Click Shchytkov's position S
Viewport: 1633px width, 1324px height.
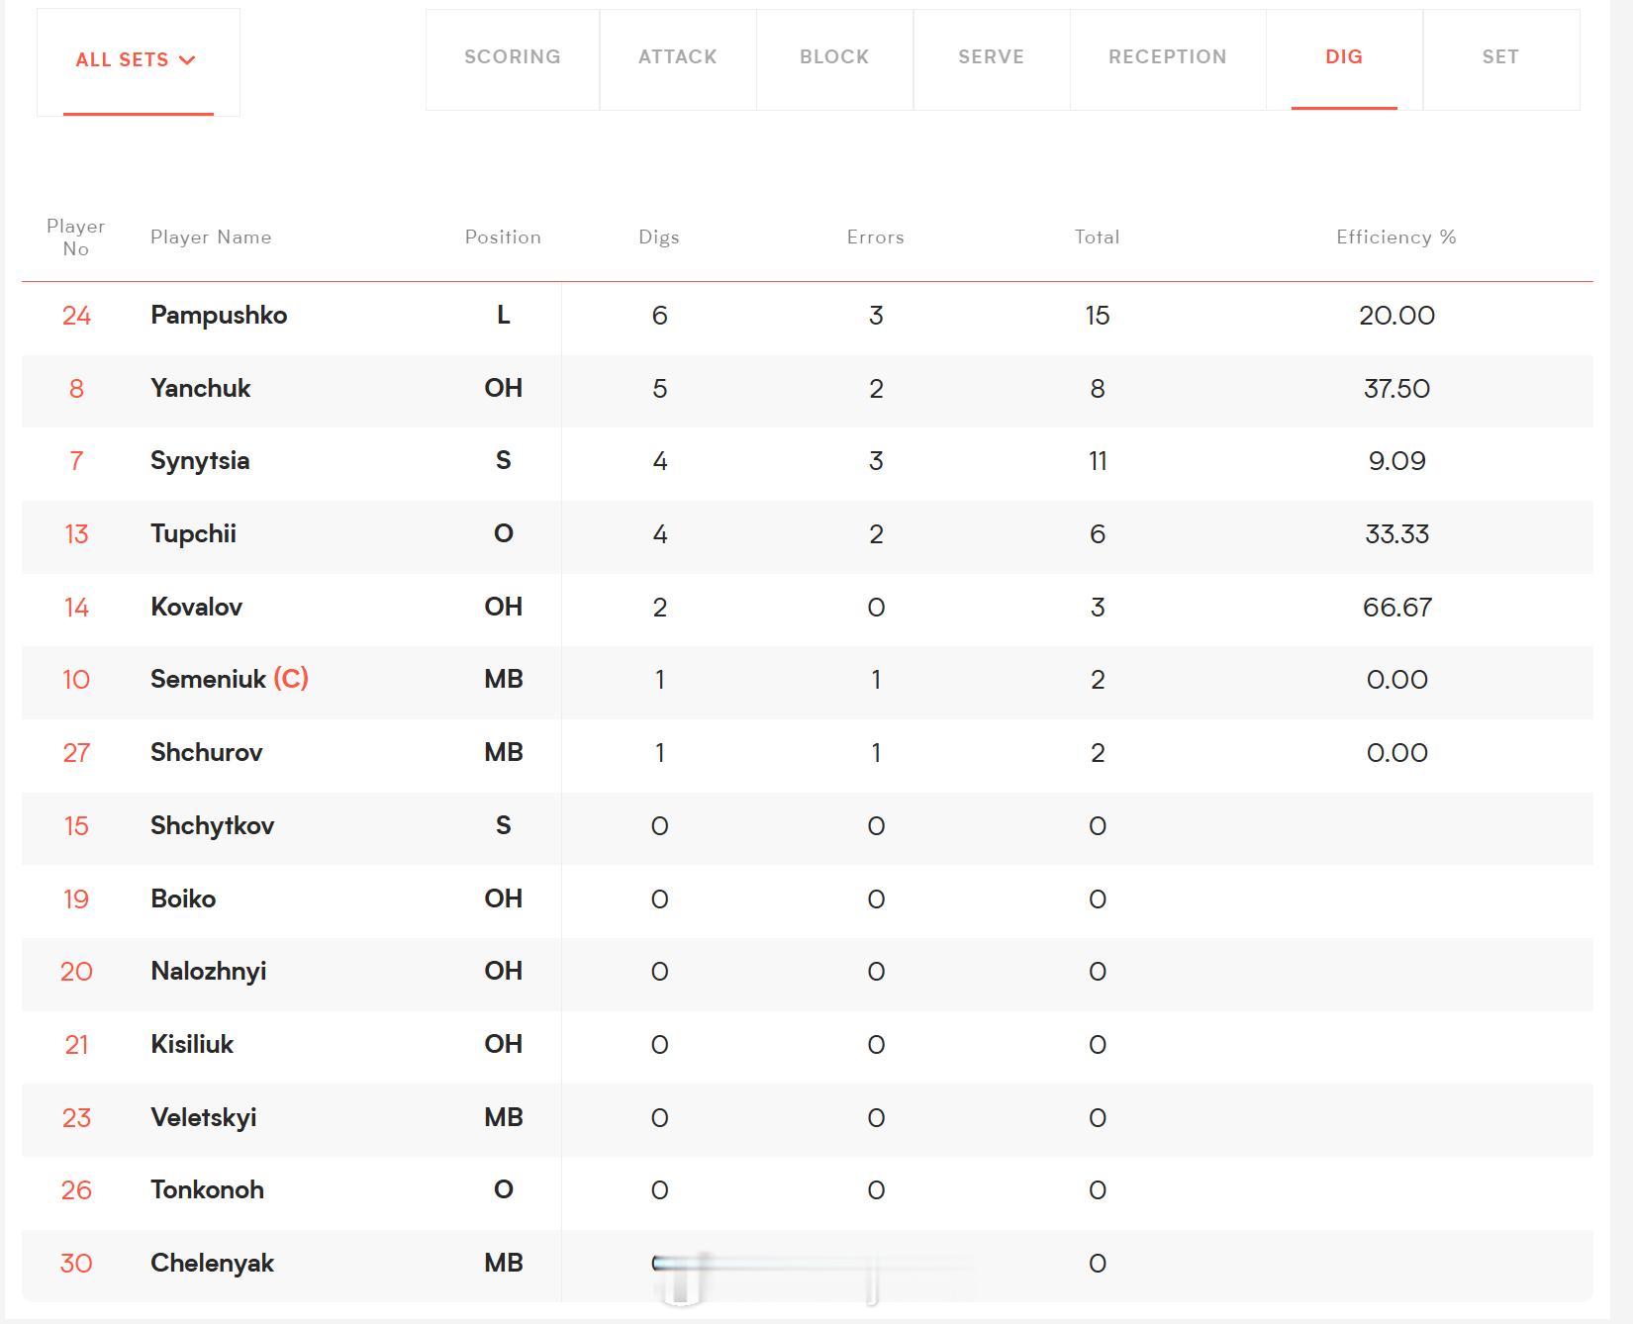(x=503, y=826)
